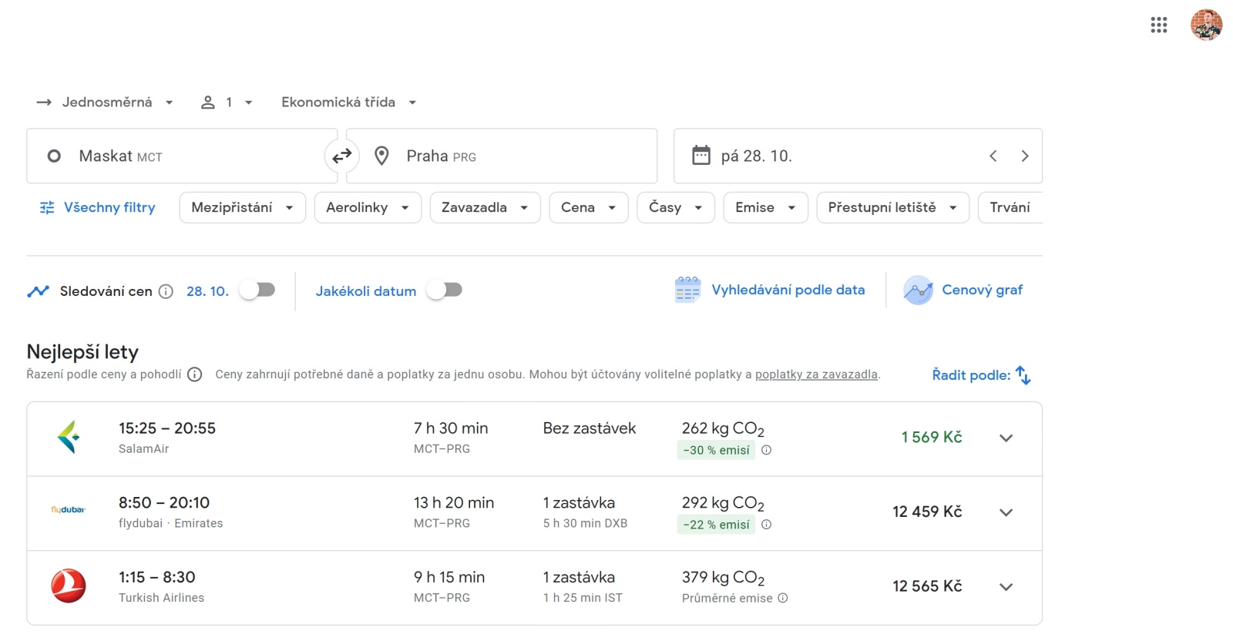
Task: Click the passenger person icon
Action: tap(208, 102)
